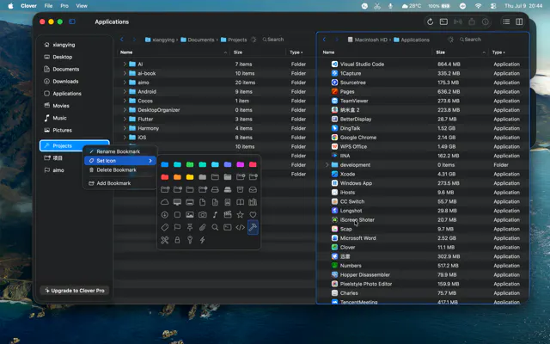
Task: Click the refresh toolbar icon
Action: pos(430,21)
